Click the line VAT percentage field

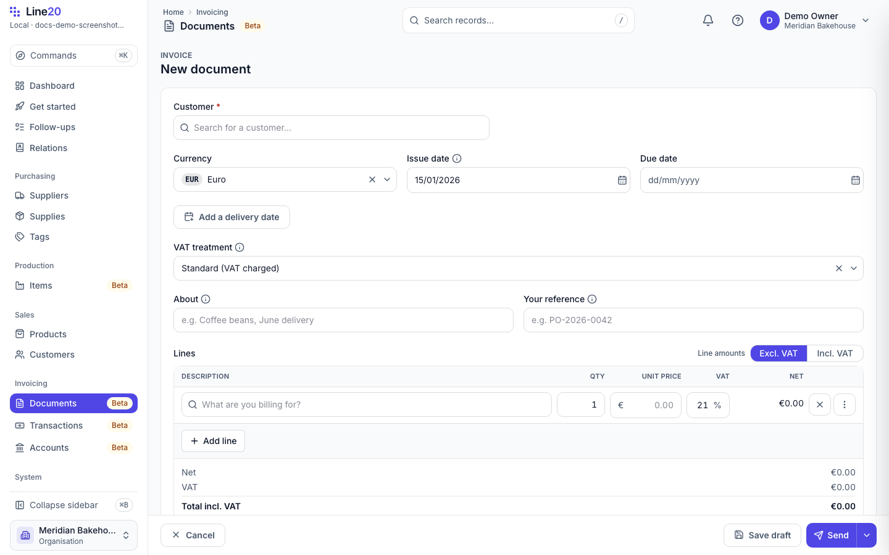click(708, 405)
